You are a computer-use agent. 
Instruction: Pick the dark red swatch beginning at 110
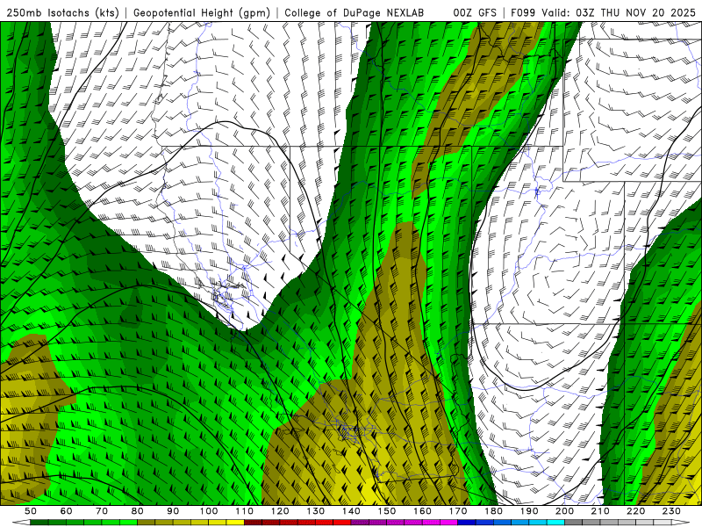pyautogui.click(x=253, y=523)
